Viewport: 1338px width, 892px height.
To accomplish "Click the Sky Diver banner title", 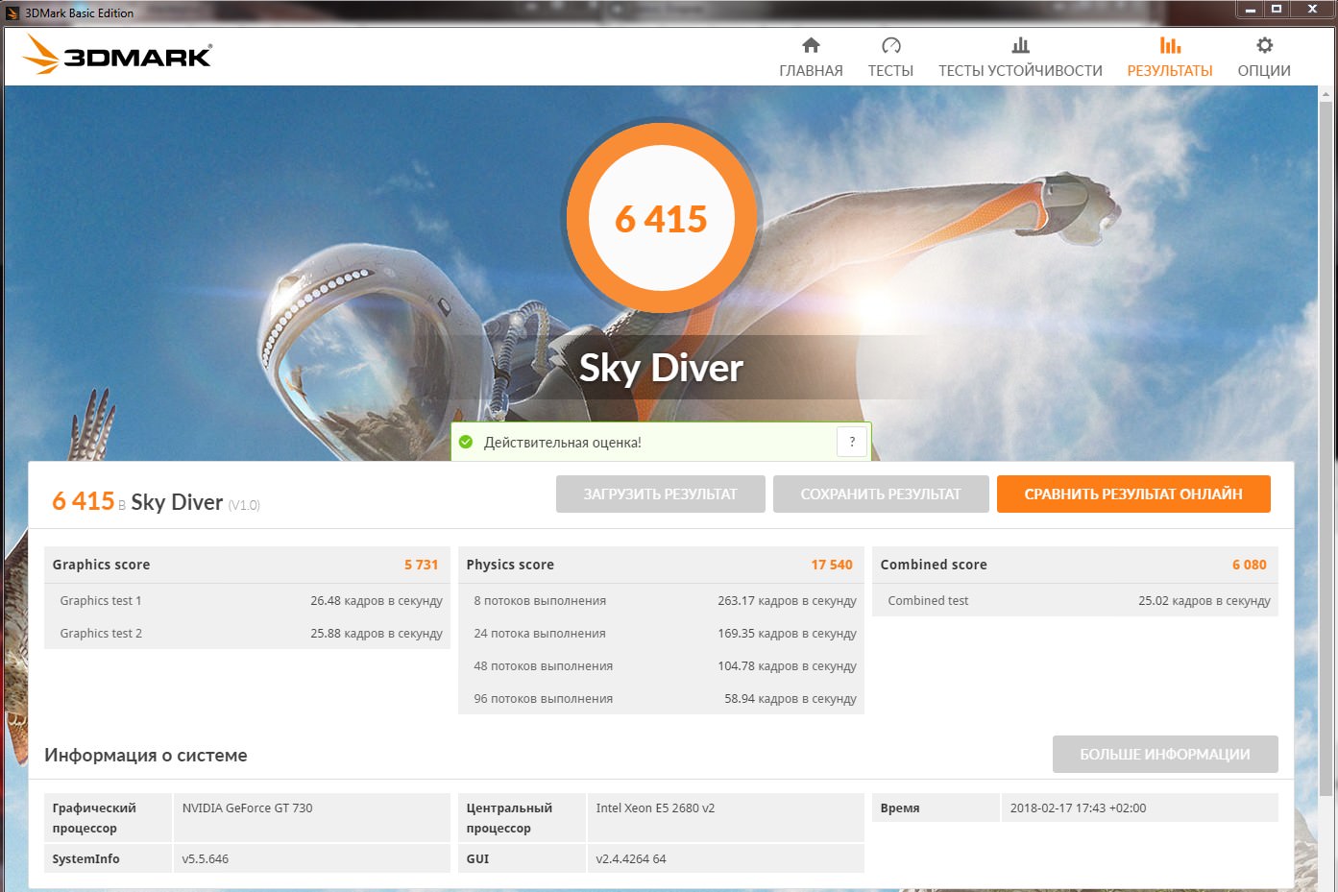I will [661, 368].
